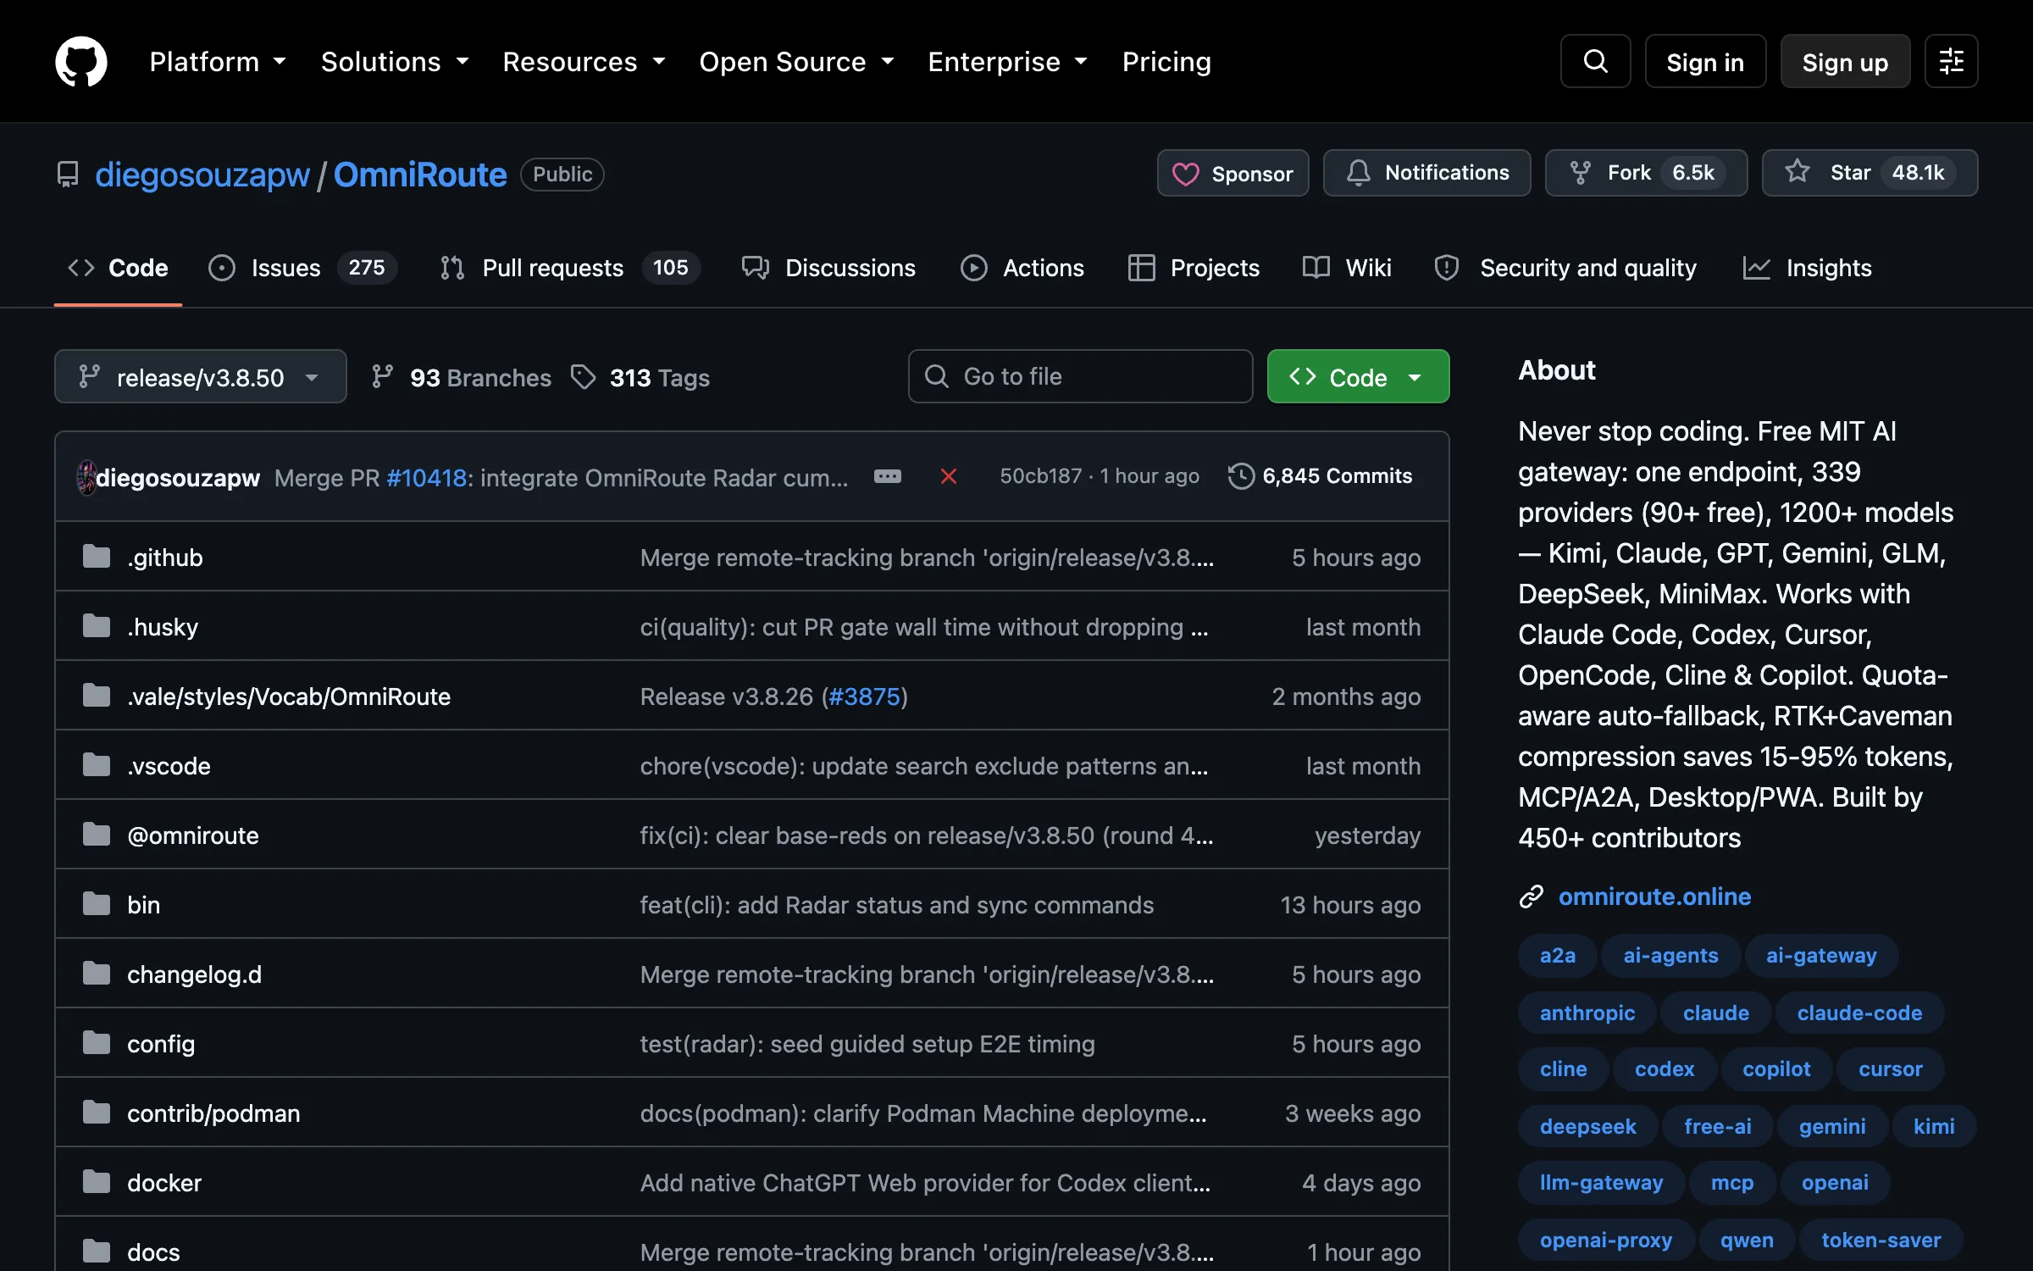Open the changelog.d folder
2033x1271 pixels.
(194, 974)
